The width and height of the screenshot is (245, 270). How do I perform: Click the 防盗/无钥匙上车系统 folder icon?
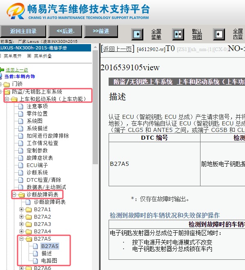pyautogui.click(x=7, y=92)
